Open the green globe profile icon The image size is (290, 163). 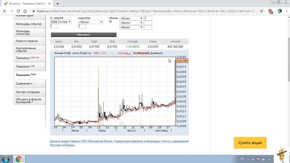pyautogui.click(x=280, y=11)
